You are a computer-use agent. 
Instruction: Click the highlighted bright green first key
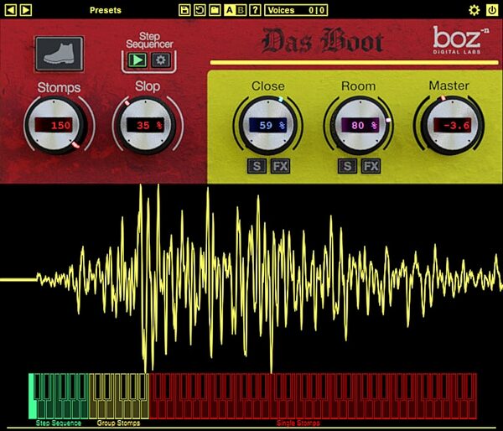tap(32, 396)
